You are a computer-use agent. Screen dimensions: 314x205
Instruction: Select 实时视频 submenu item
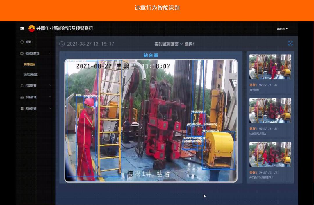tap(29, 64)
